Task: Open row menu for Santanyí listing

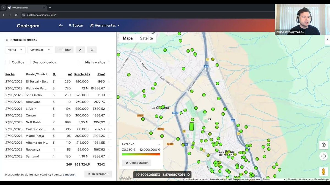Action: (109, 156)
